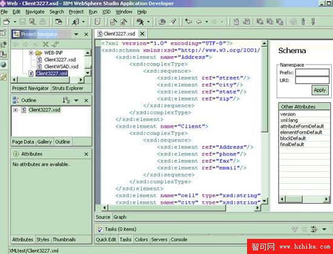Select Client3227.xsd in Project Navigator
The width and height of the screenshot is (333, 254).
(60, 60)
